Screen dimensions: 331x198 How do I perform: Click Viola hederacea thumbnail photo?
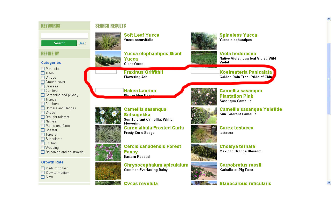click(x=204, y=60)
